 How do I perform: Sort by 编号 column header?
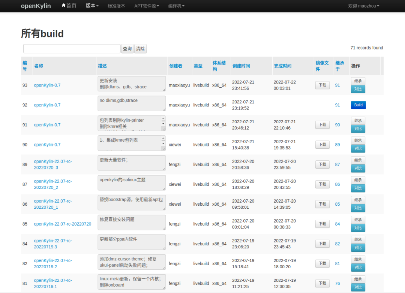tap(25, 66)
